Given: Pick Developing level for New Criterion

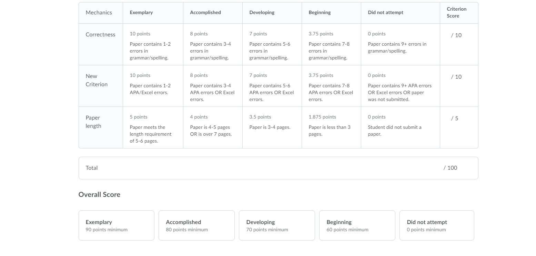Looking at the screenshot, I should (272, 86).
